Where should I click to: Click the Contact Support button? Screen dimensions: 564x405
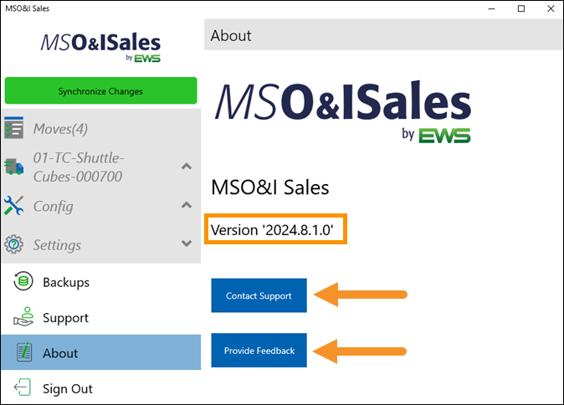coord(259,295)
